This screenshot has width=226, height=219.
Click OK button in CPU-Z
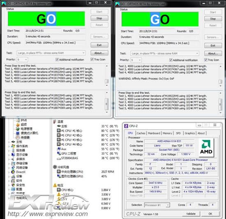(210, 214)
